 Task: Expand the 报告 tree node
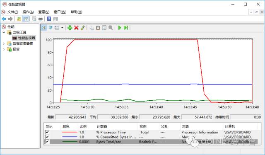(x=4, y=49)
